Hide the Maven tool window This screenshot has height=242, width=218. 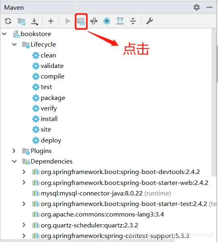[x=210, y=7]
